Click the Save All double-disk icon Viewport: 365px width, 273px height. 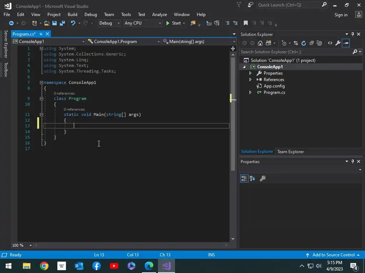pos(62,23)
